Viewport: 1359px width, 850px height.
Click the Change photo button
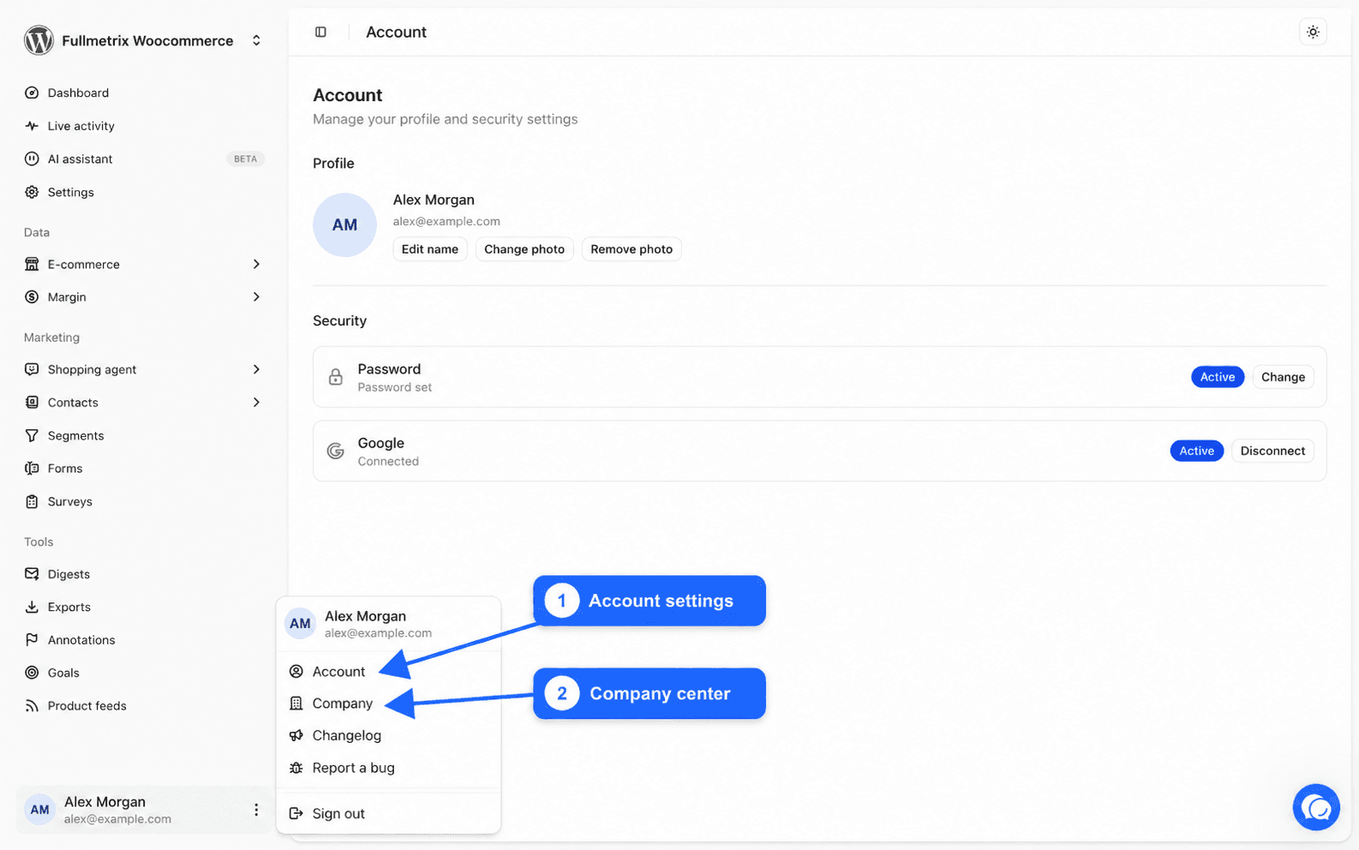pyautogui.click(x=524, y=249)
